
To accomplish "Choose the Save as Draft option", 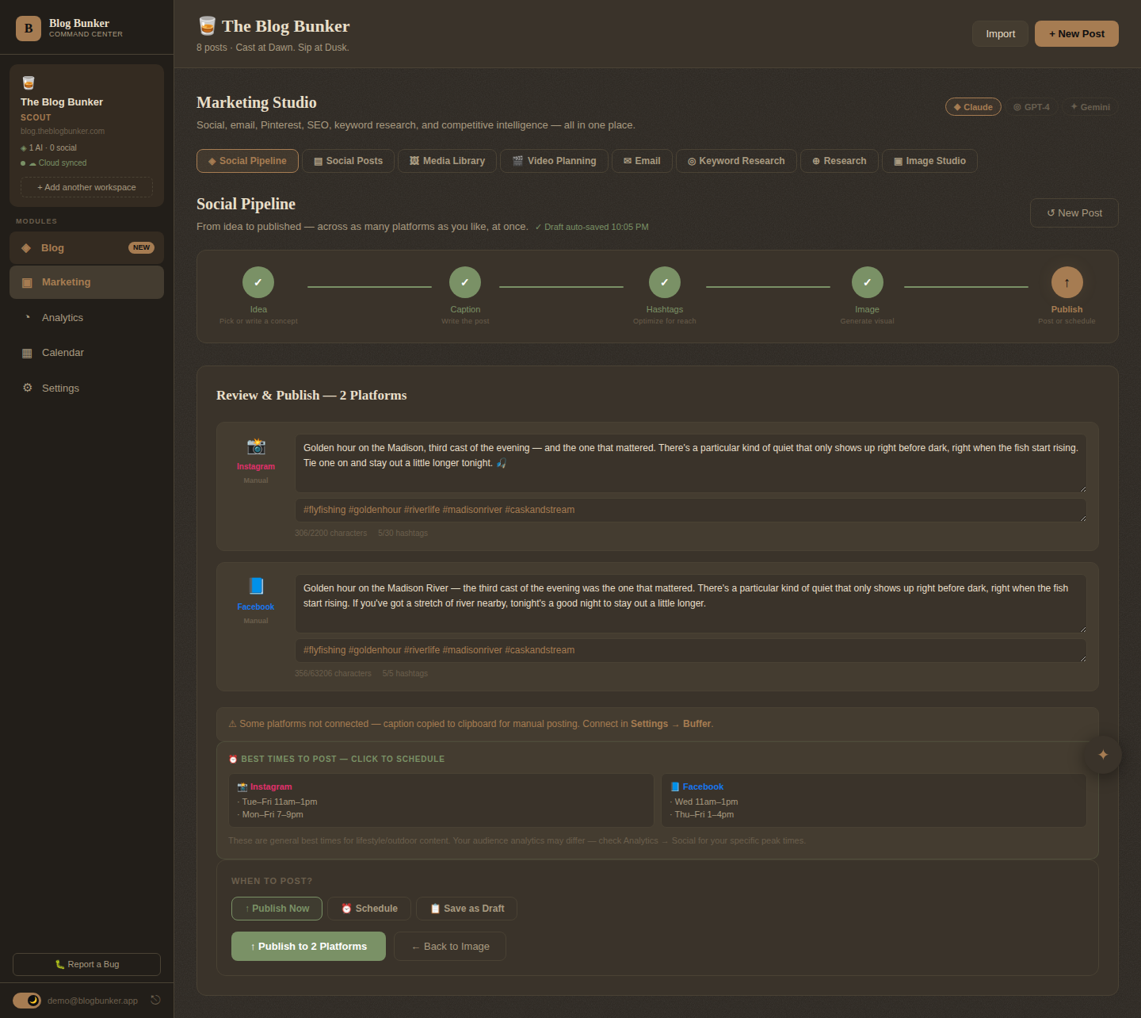I will pyautogui.click(x=467, y=909).
